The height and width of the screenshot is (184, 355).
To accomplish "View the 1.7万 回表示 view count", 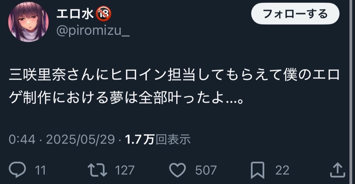I will click(x=158, y=139).
